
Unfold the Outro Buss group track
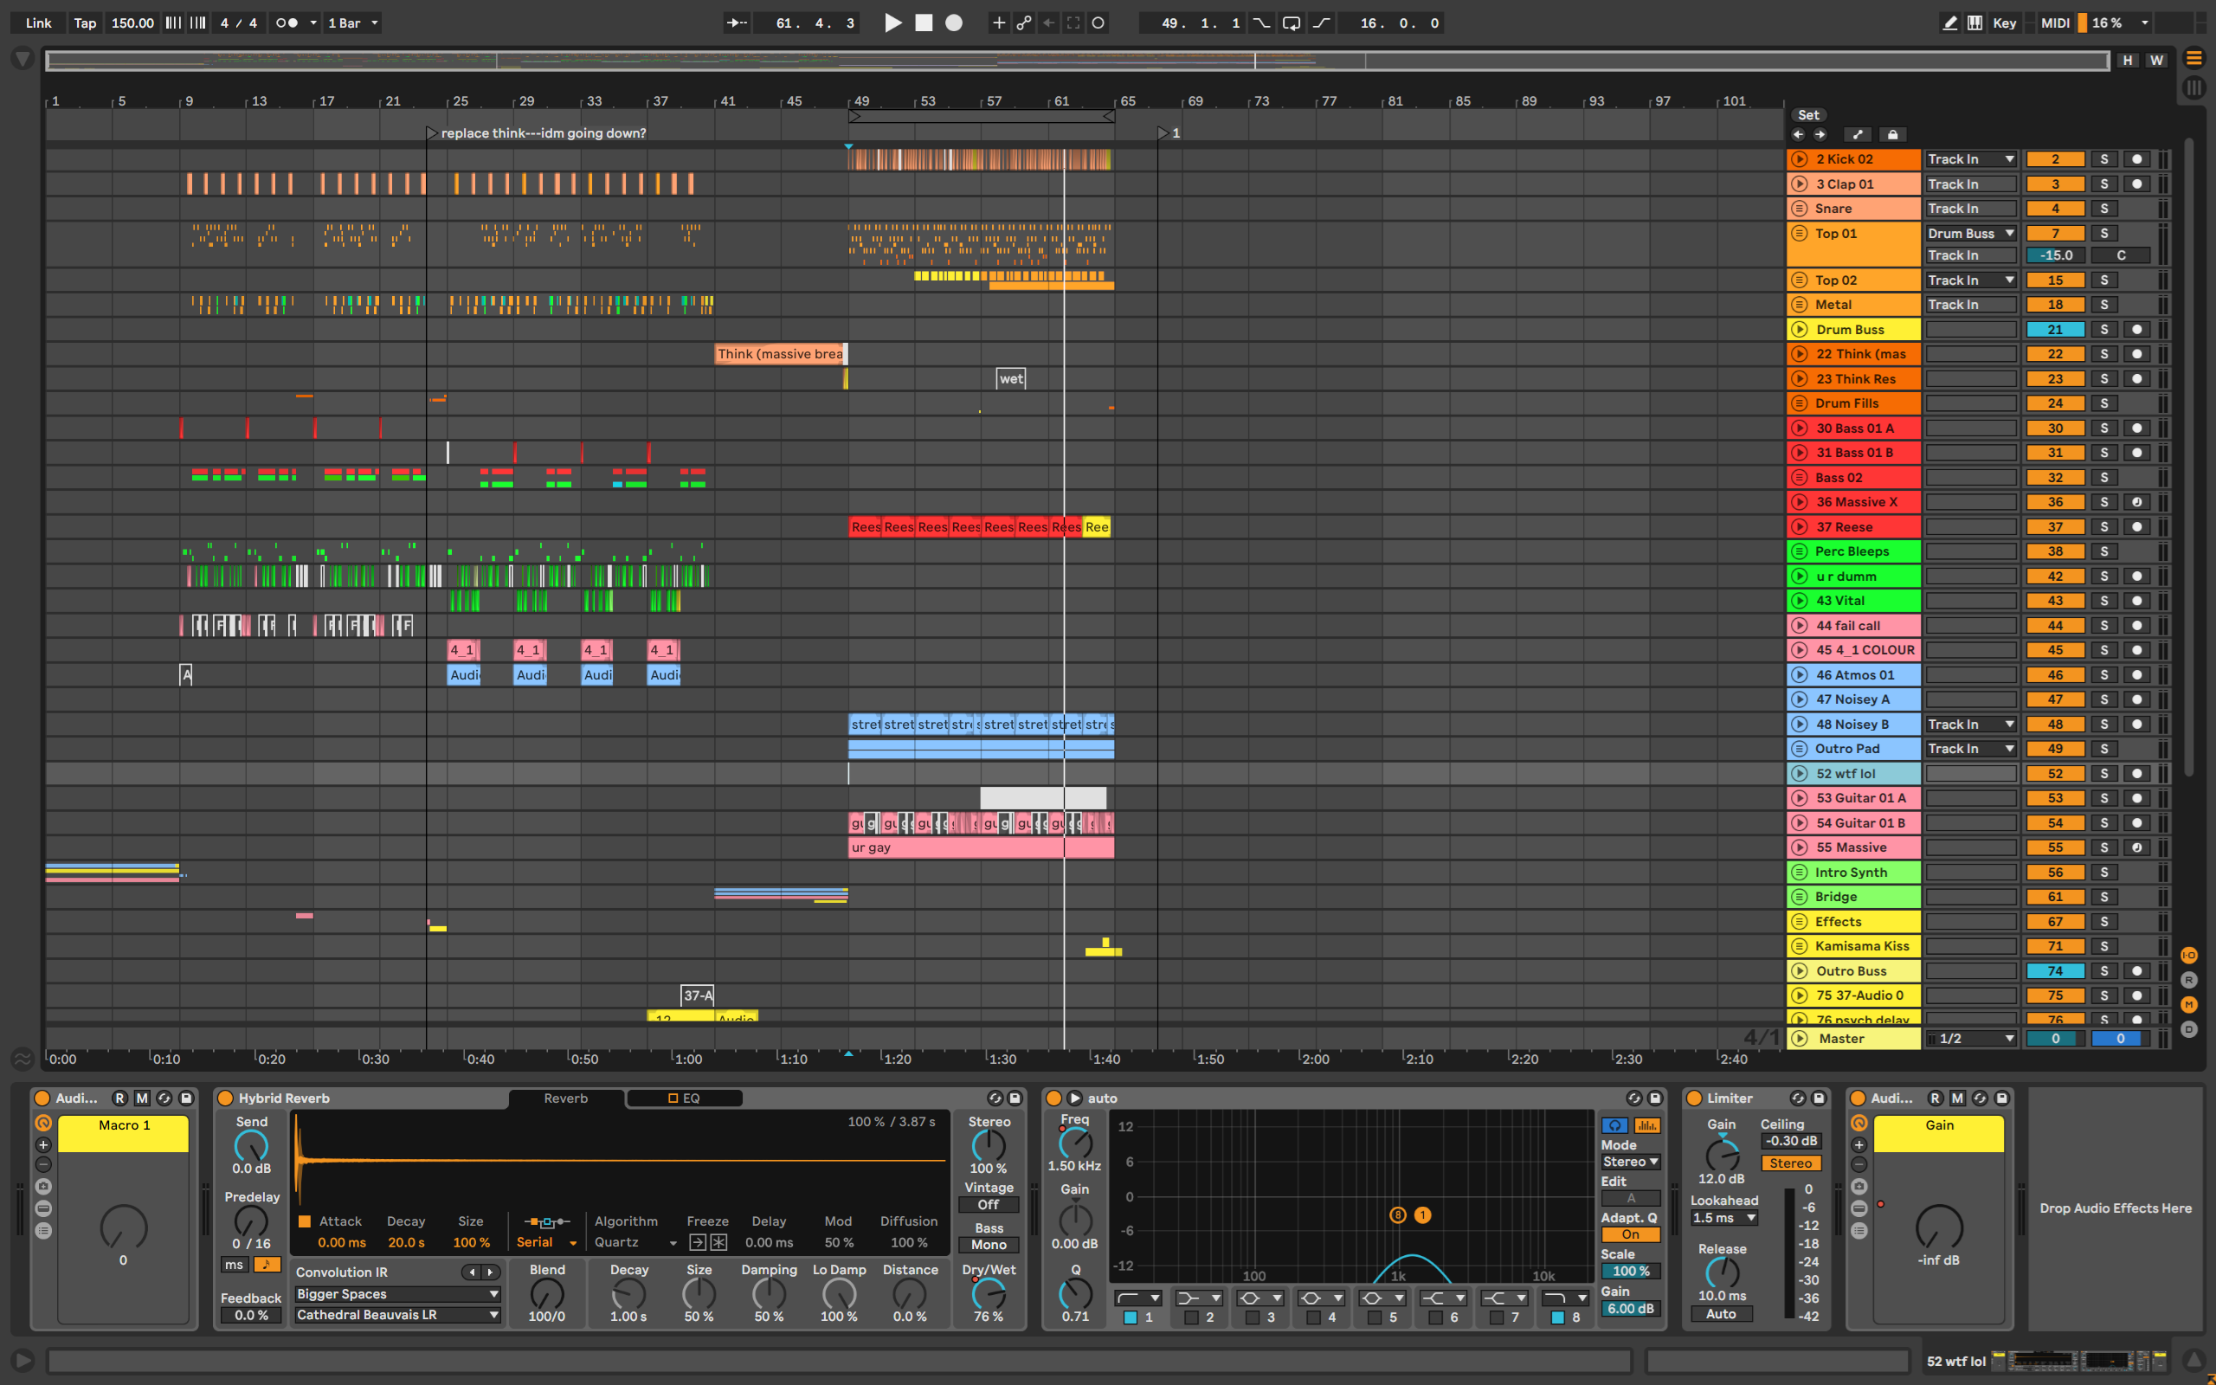1800,971
